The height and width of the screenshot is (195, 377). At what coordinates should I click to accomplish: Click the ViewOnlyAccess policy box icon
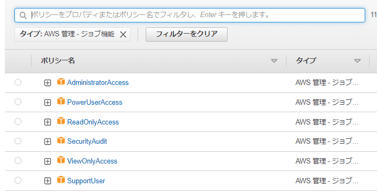[x=61, y=160]
